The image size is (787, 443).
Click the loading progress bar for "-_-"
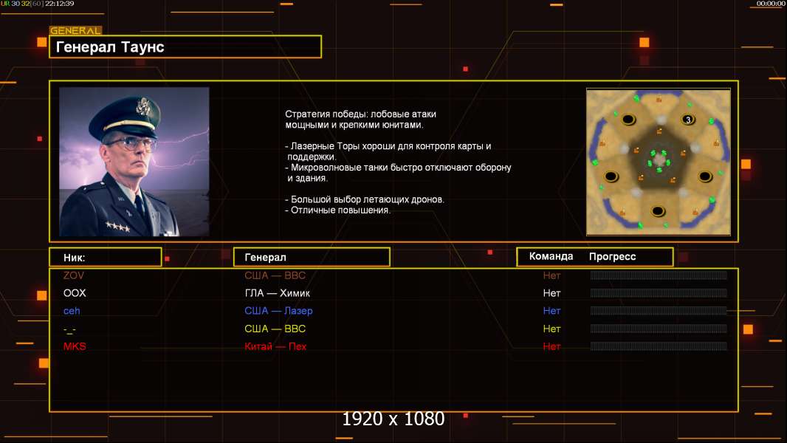coord(659,329)
